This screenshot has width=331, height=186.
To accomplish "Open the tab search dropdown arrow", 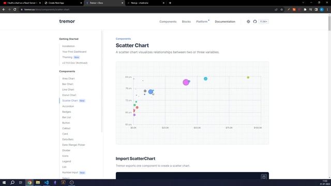I will (303, 3).
